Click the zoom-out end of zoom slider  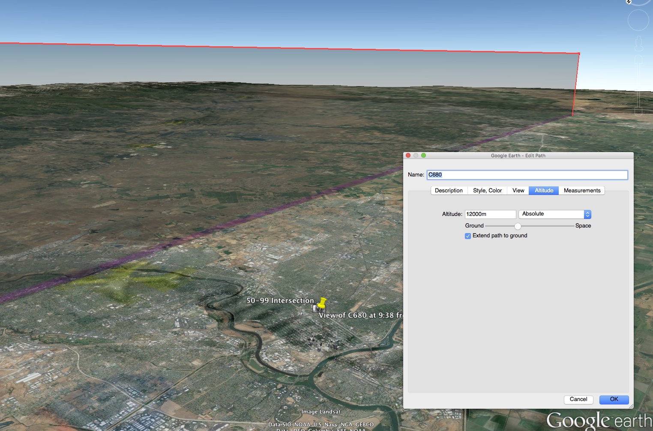(638, 113)
